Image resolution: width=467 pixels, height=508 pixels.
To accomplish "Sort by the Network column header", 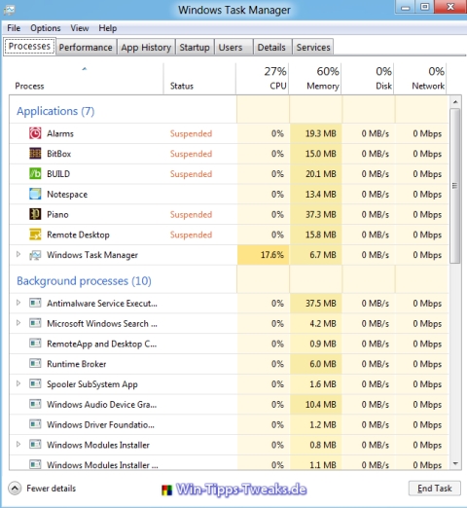I will [x=420, y=79].
